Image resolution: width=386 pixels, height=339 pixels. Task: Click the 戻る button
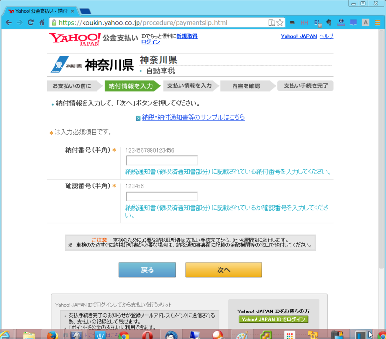[147, 270]
